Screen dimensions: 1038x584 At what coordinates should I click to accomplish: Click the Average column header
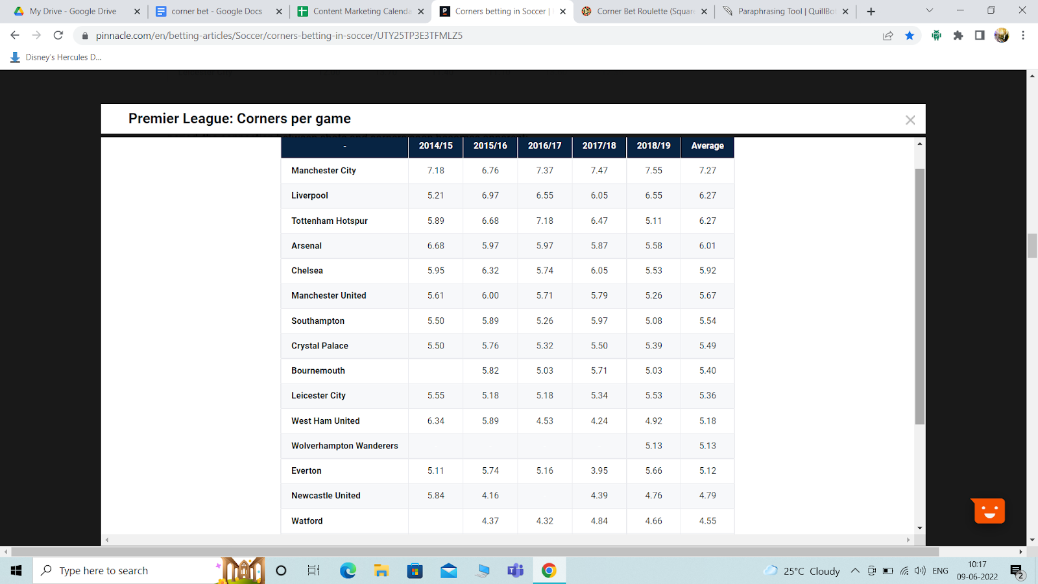(707, 146)
